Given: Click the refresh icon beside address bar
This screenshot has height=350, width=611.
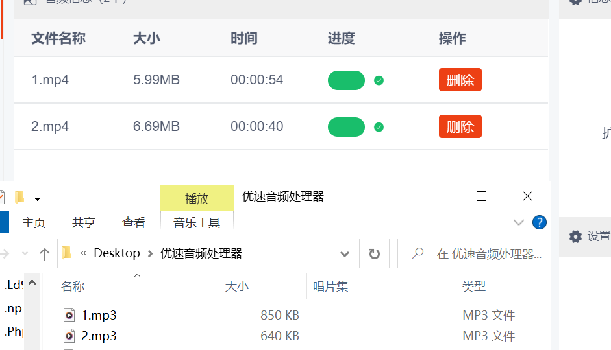Looking at the screenshot, I should [374, 254].
